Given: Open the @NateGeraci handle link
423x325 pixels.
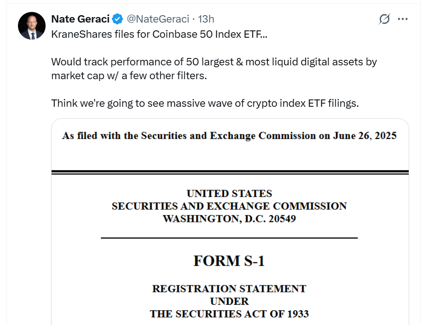Looking at the screenshot, I should point(157,19).
